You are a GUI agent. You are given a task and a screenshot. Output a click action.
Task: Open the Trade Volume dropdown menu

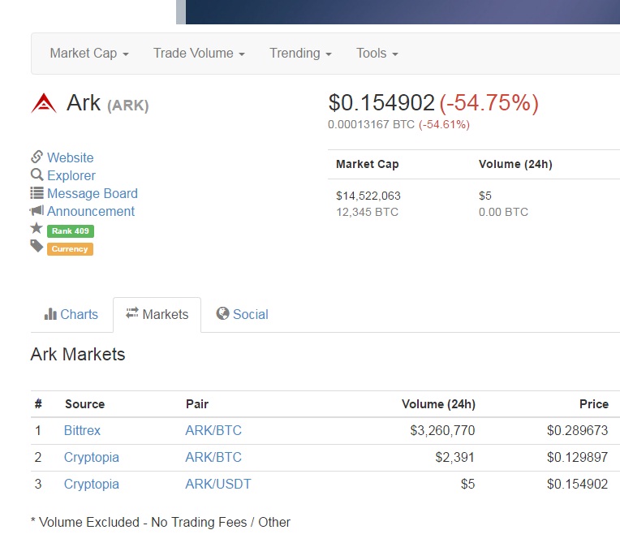click(199, 53)
